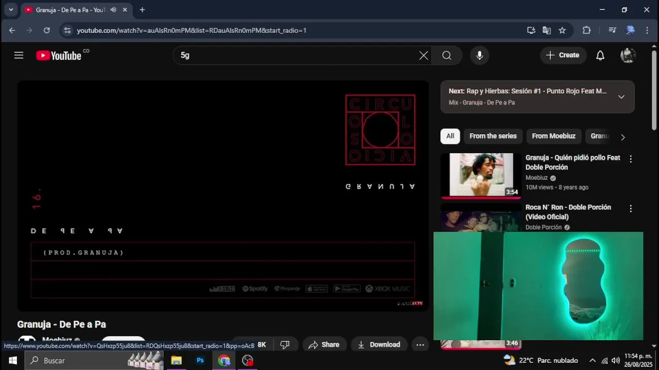
Task: Click the 10M views · 8 years ago text
Action: 557,187
